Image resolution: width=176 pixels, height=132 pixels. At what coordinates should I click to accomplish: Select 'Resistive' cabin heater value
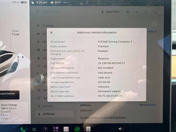[x=103, y=59]
